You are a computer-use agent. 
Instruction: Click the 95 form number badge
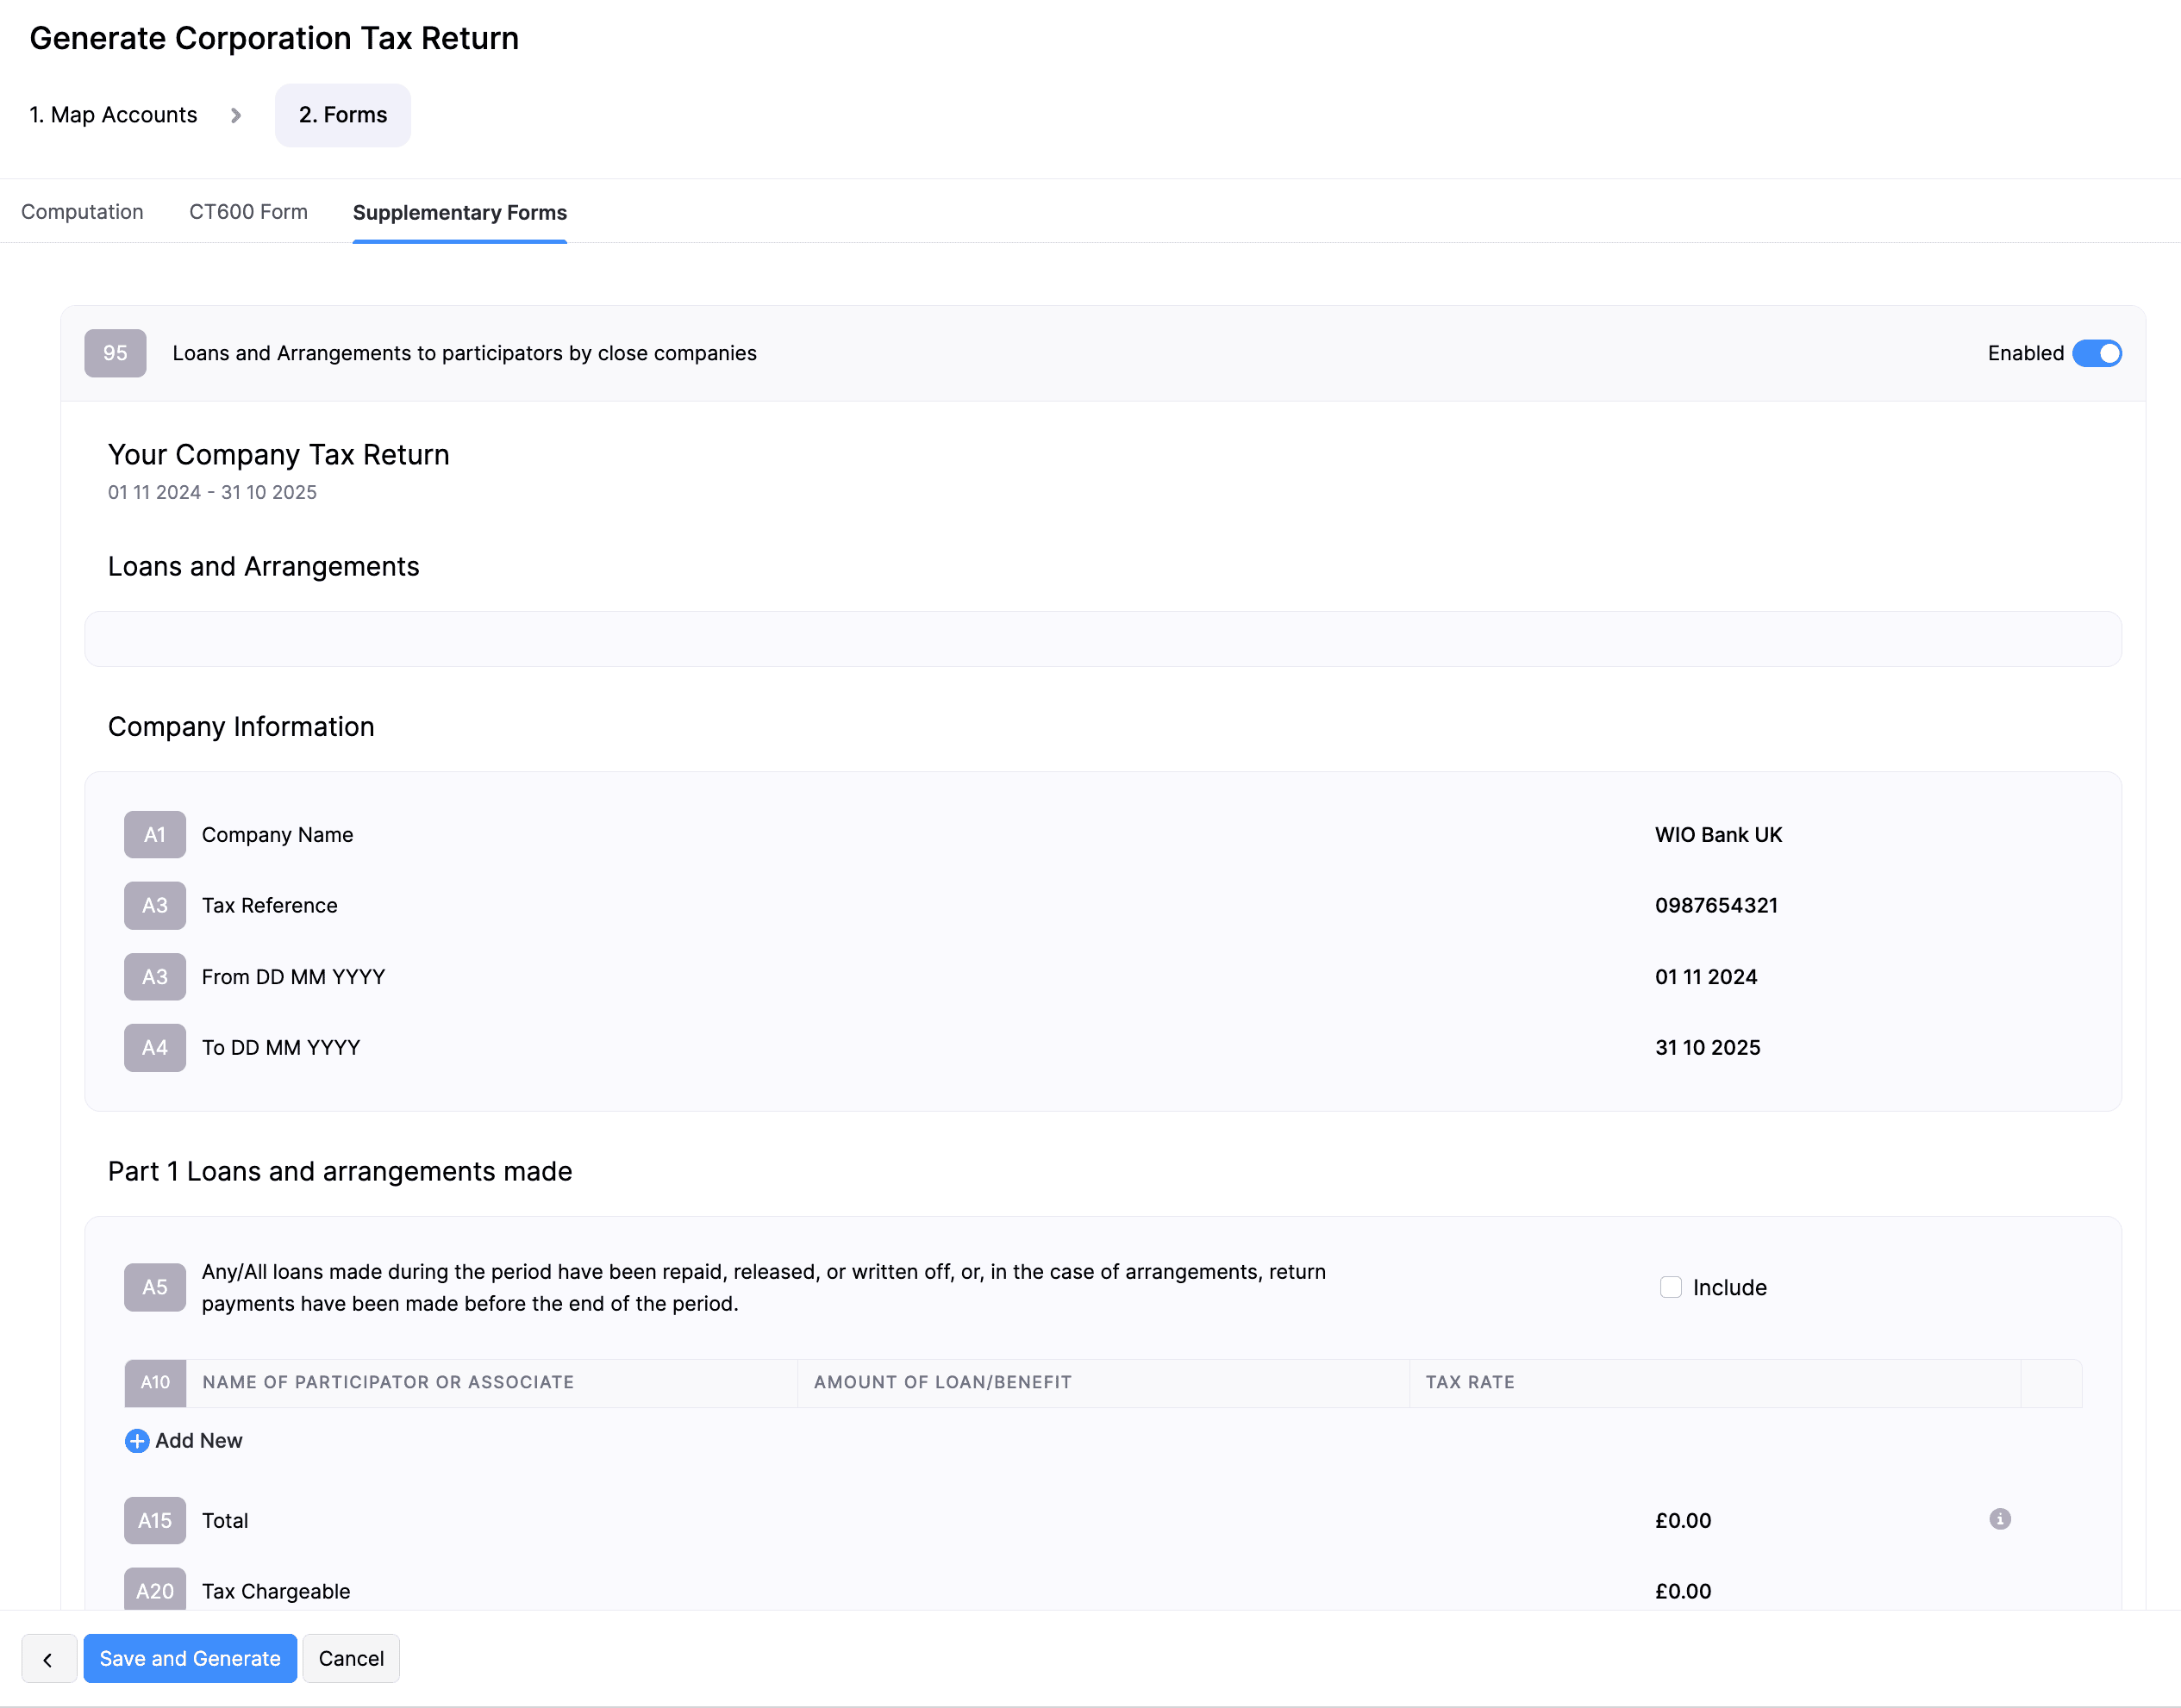coord(115,353)
